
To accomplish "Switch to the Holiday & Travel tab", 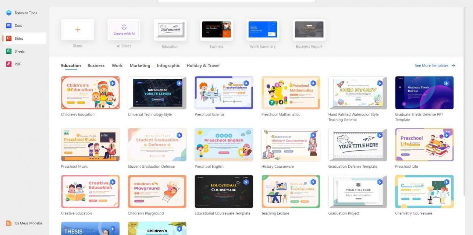I will coord(203,65).
